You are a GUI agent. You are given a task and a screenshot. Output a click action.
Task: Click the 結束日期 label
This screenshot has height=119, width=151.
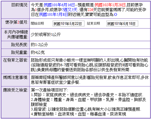tap(93, 23)
